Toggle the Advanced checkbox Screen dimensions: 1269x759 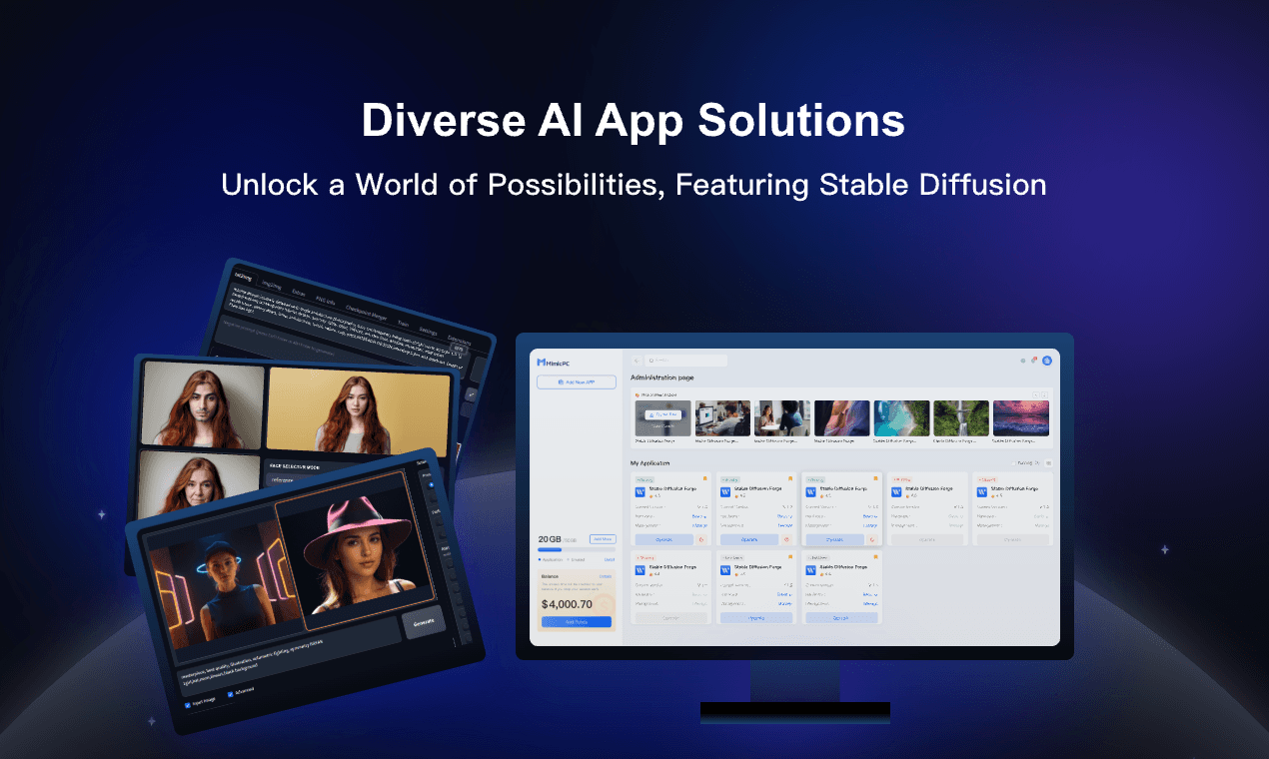(231, 695)
